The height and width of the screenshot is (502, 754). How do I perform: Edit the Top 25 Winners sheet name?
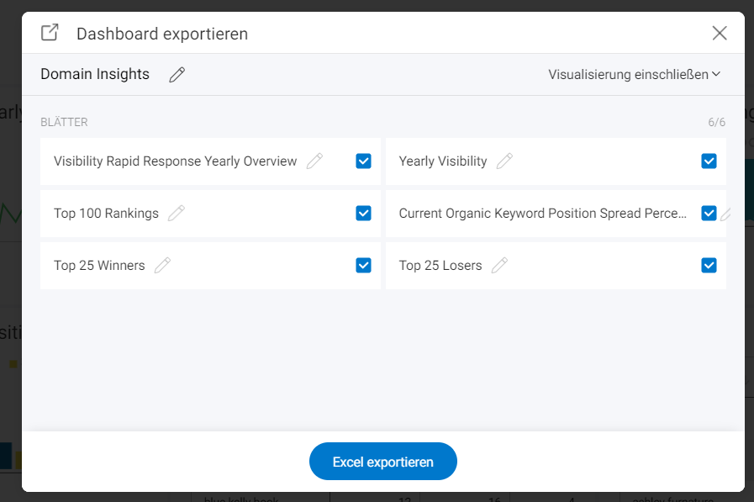coord(162,265)
